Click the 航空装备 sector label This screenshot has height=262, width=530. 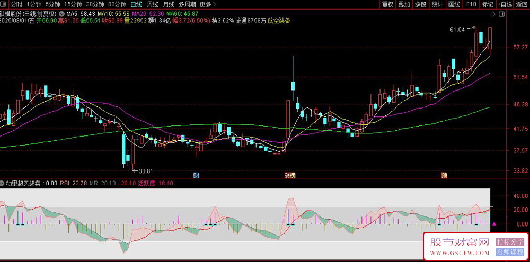click(279, 21)
